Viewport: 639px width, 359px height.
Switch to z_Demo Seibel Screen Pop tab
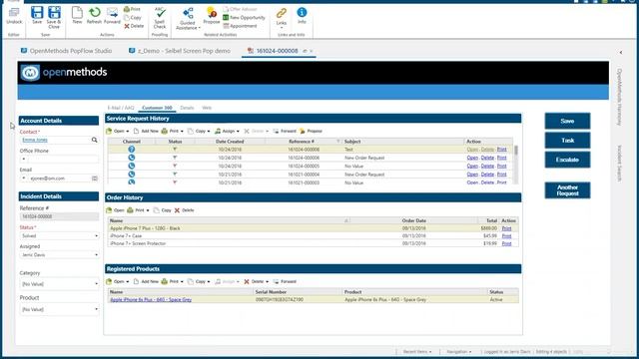coord(180,51)
